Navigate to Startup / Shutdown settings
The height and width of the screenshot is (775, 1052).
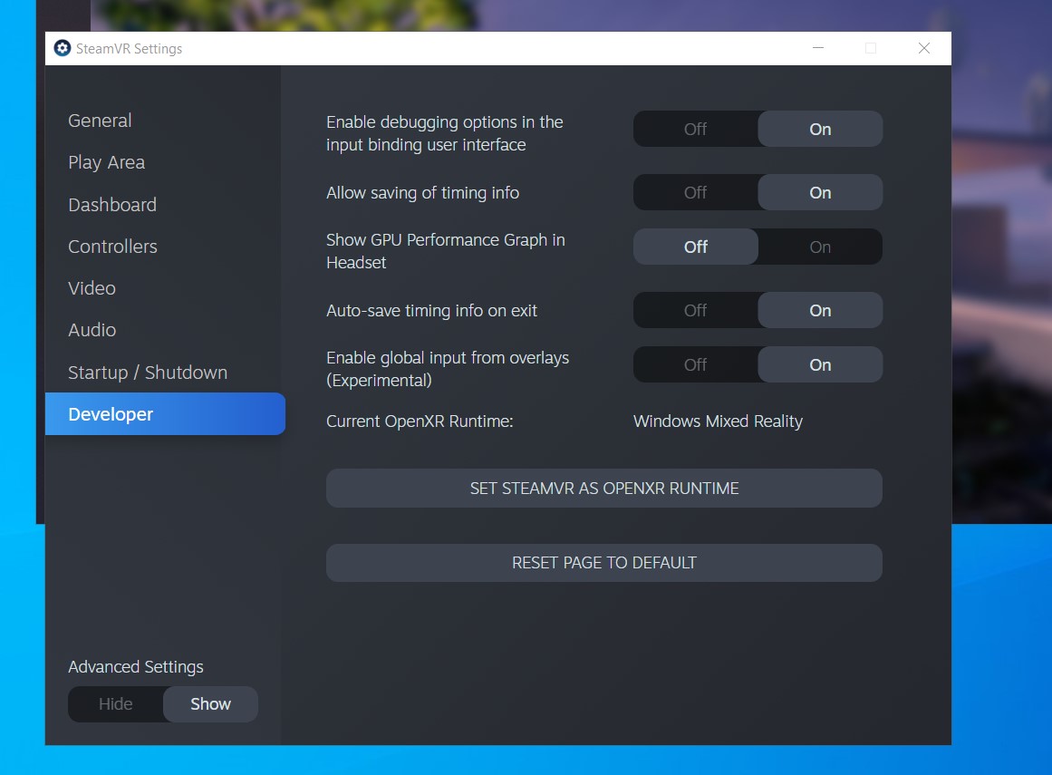coord(148,373)
